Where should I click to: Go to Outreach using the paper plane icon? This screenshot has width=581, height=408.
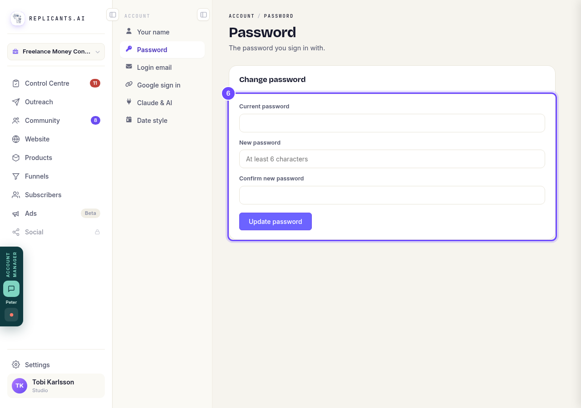pos(16,102)
